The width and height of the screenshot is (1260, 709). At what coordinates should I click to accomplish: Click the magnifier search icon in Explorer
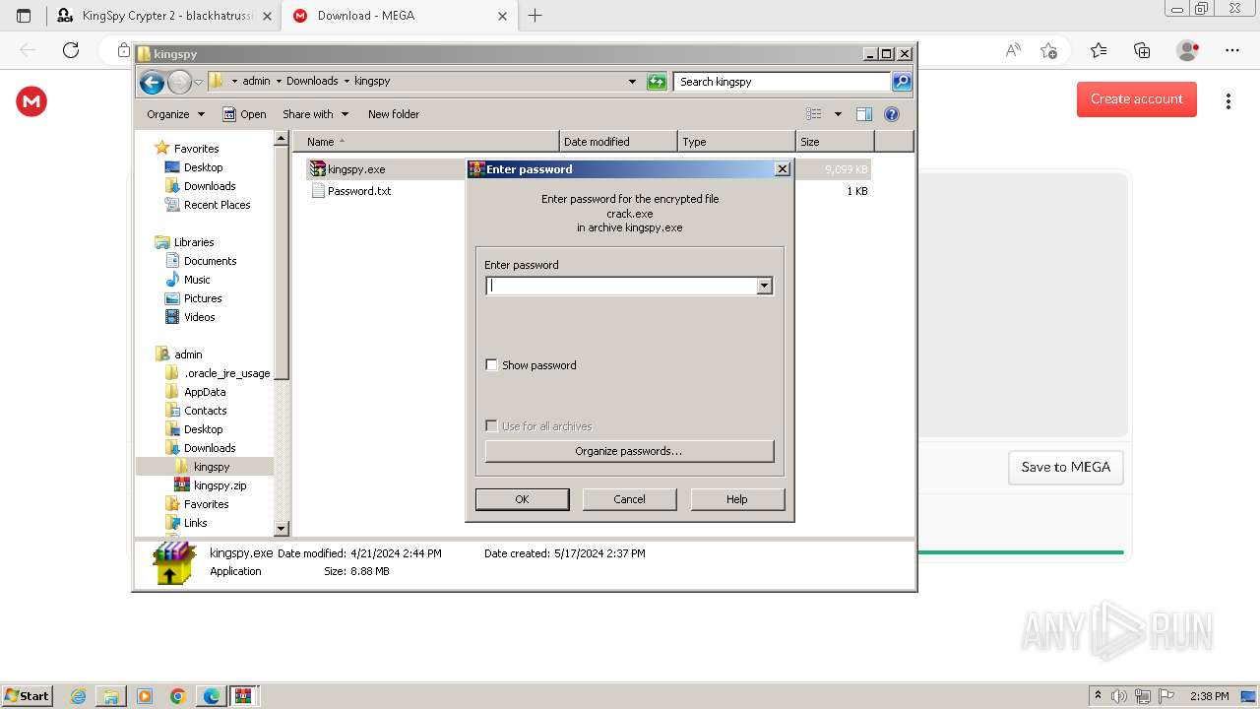[902, 82]
